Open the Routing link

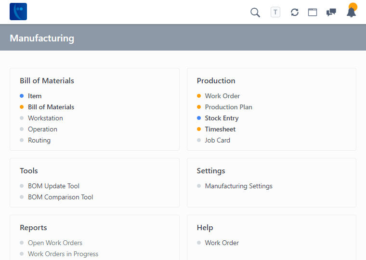pos(39,140)
